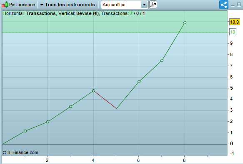Click the green 10 threshold label
This screenshot has height=164, width=243.
point(233,32)
